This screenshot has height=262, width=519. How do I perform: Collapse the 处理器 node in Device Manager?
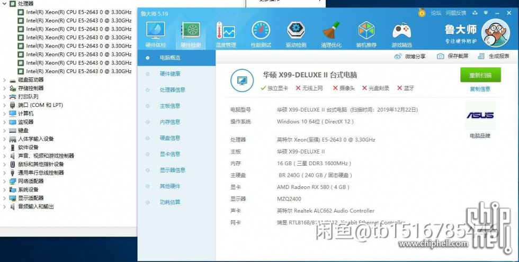4,4
